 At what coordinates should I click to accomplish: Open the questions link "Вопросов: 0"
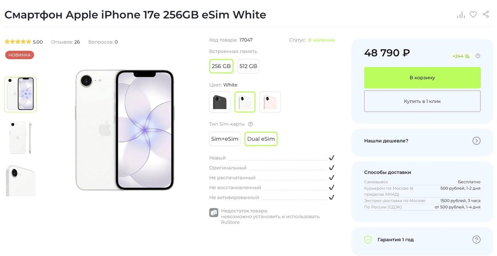point(103,42)
